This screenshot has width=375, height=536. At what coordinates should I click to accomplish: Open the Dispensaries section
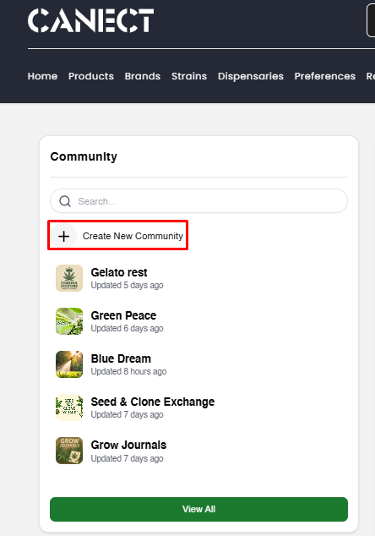[251, 76]
